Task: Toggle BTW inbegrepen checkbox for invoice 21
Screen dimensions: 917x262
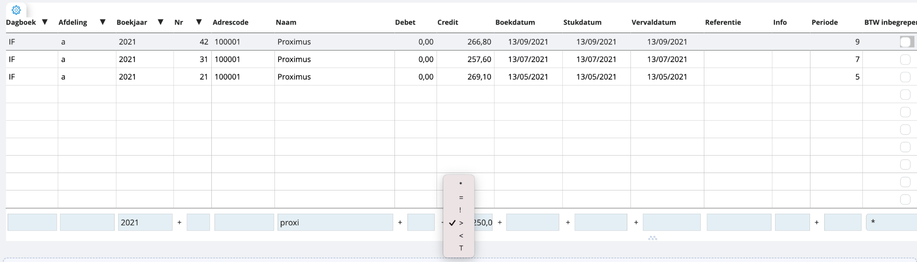Action: pos(905,77)
